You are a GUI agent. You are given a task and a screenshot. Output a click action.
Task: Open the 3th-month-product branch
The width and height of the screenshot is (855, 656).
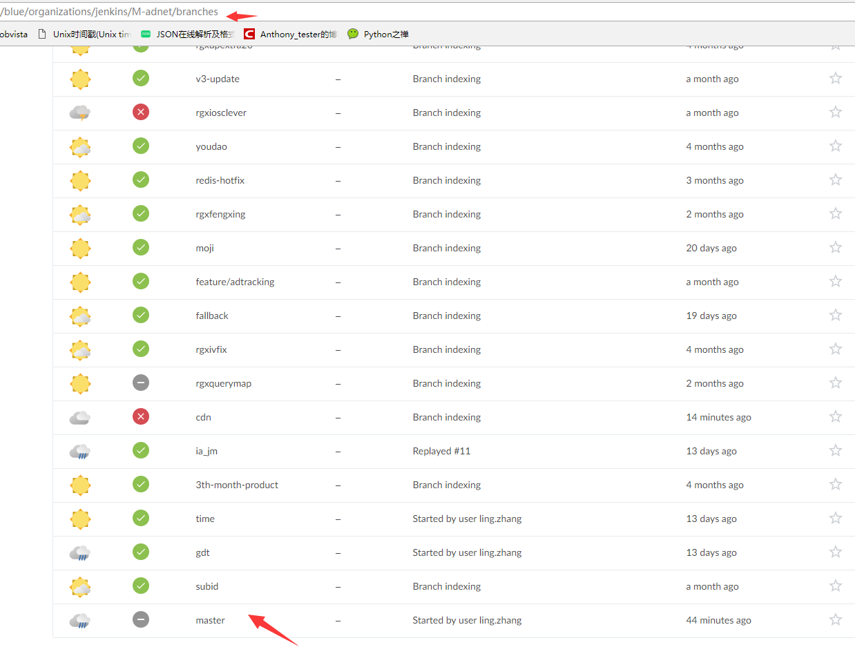click(x=237, y=485)
